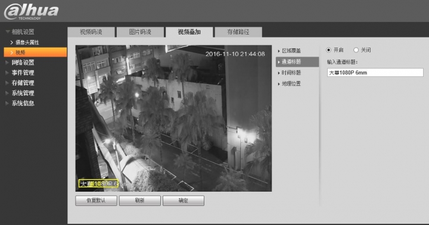The width and height of the screenshot is (429, 225).
Task: Select the yellow channel title overlay box
Action: [x=98, y=183]
